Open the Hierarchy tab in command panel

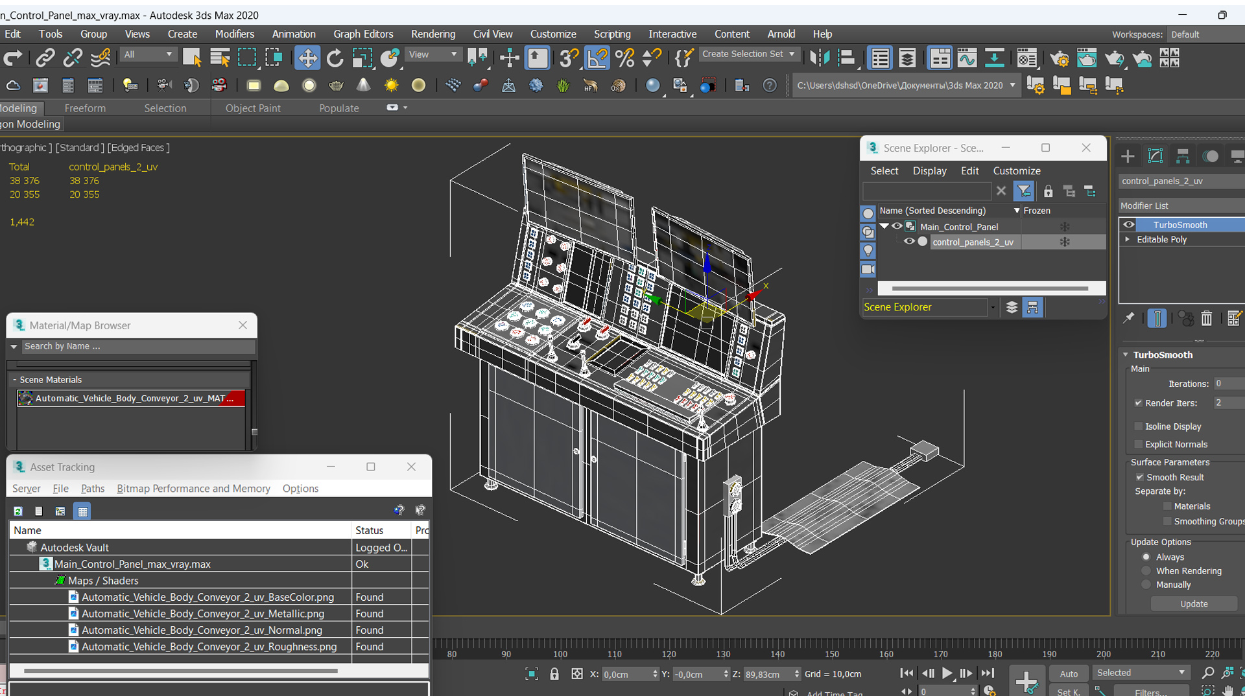click(x=1183, y=156)
